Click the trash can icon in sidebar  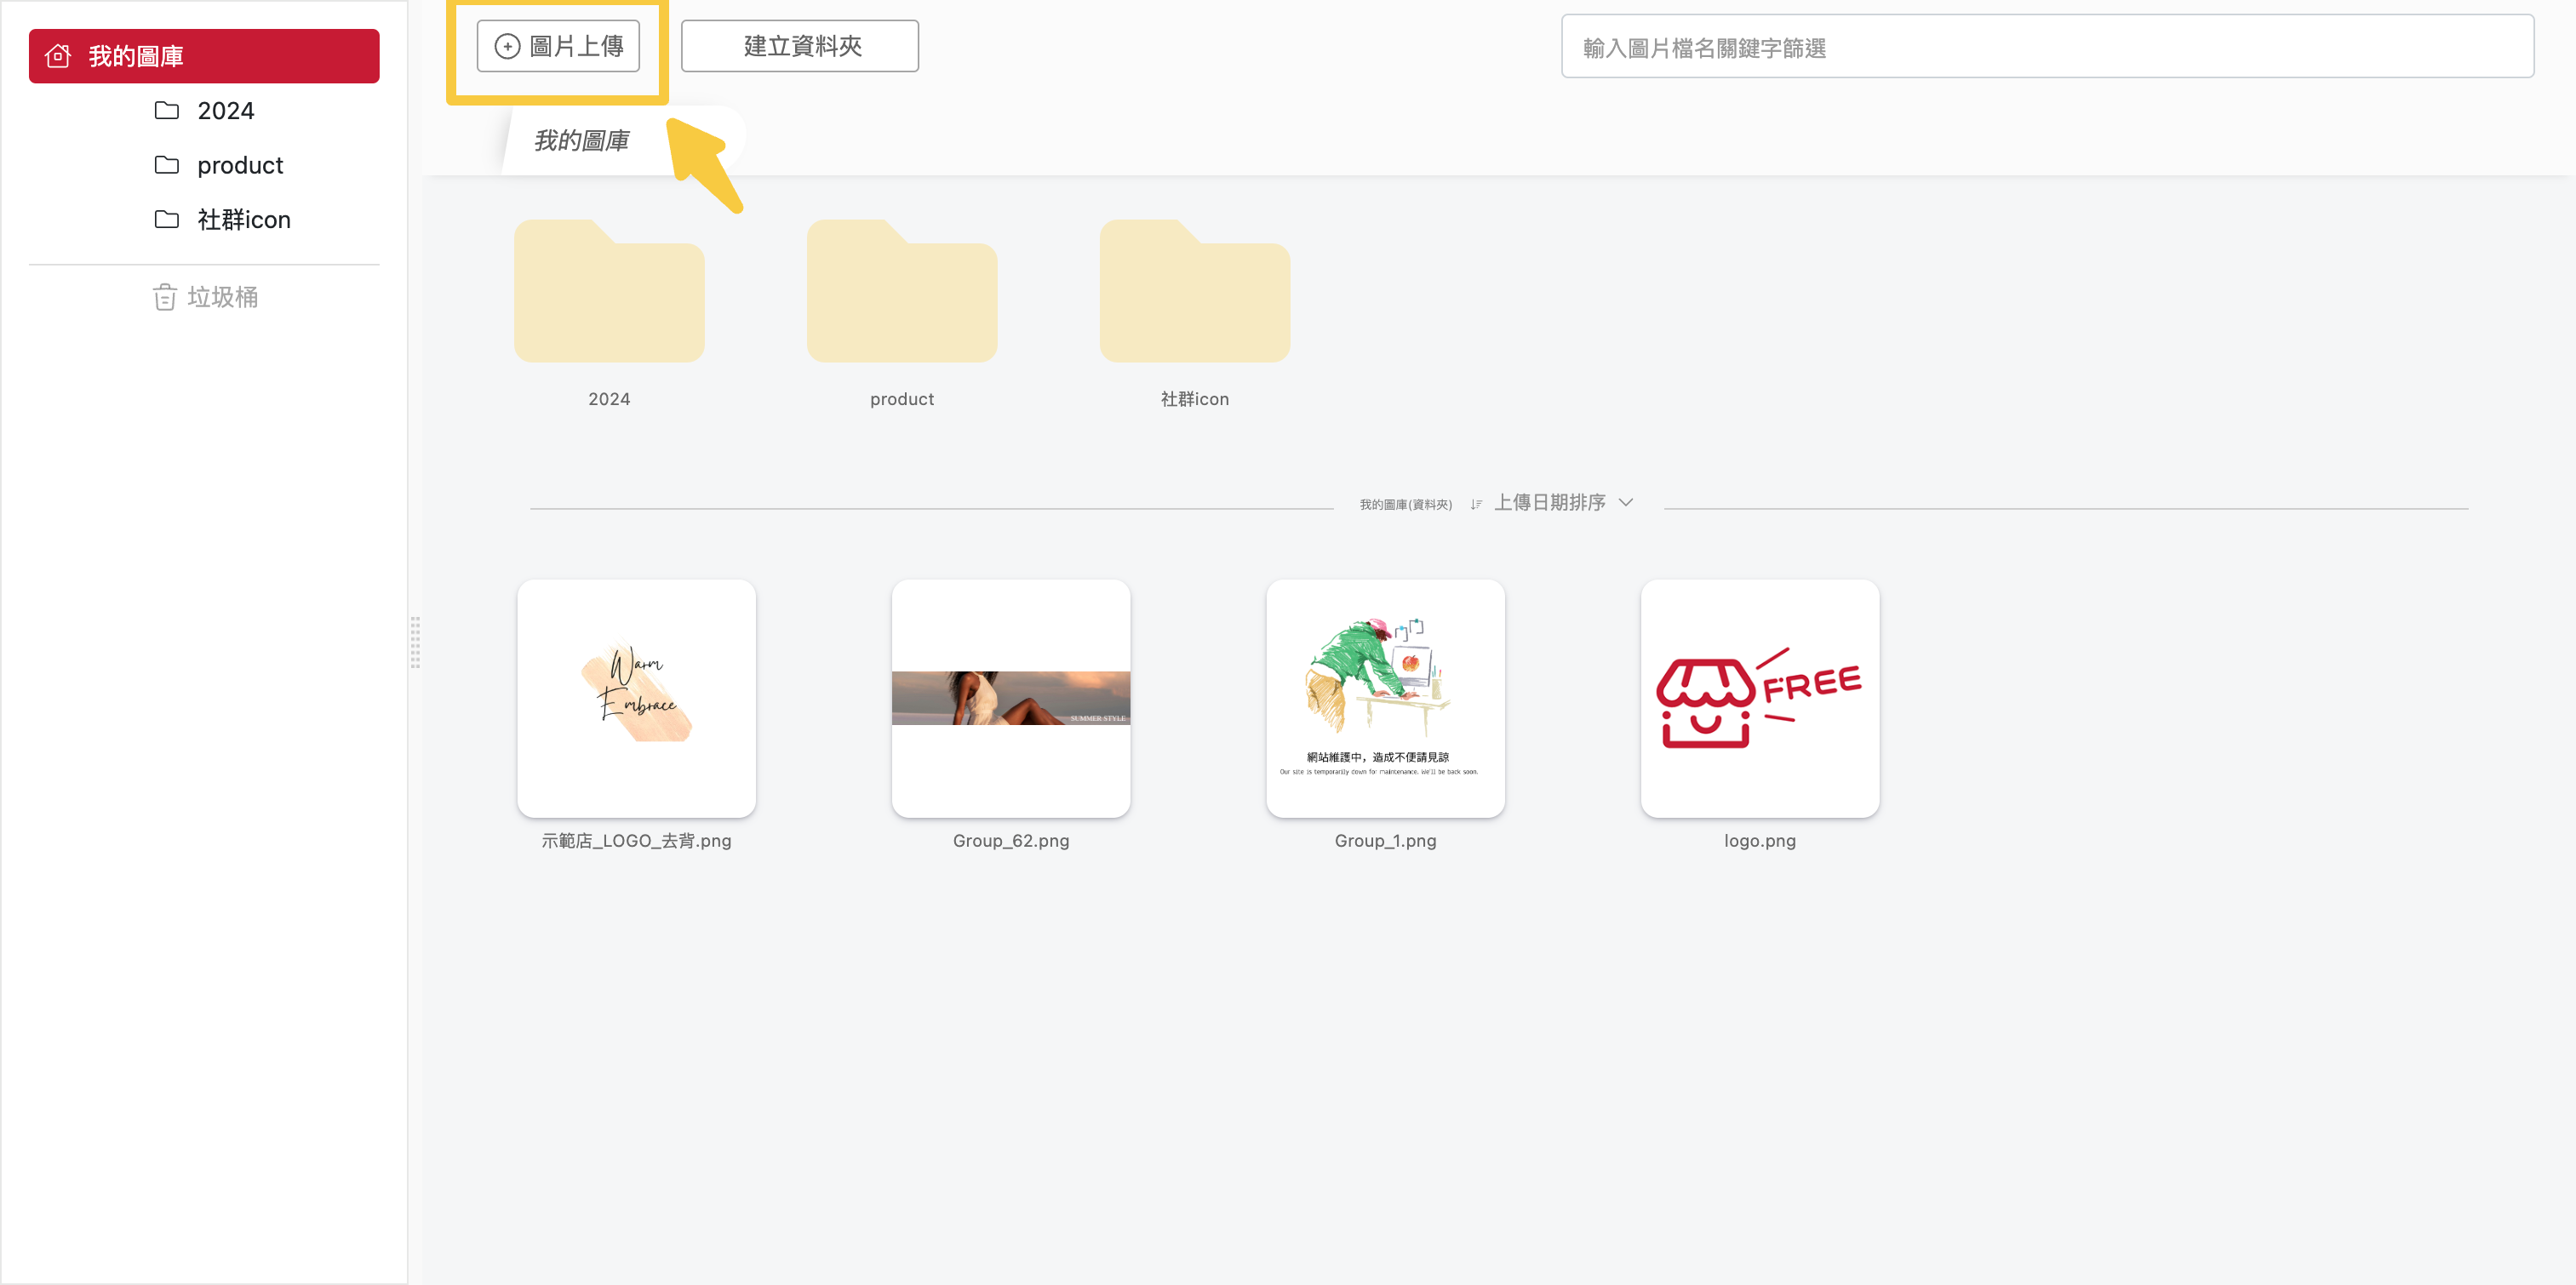pos(165,297)
